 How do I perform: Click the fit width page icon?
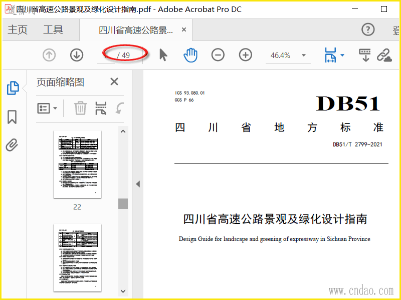pyautogui.click(x=330, y=55)
